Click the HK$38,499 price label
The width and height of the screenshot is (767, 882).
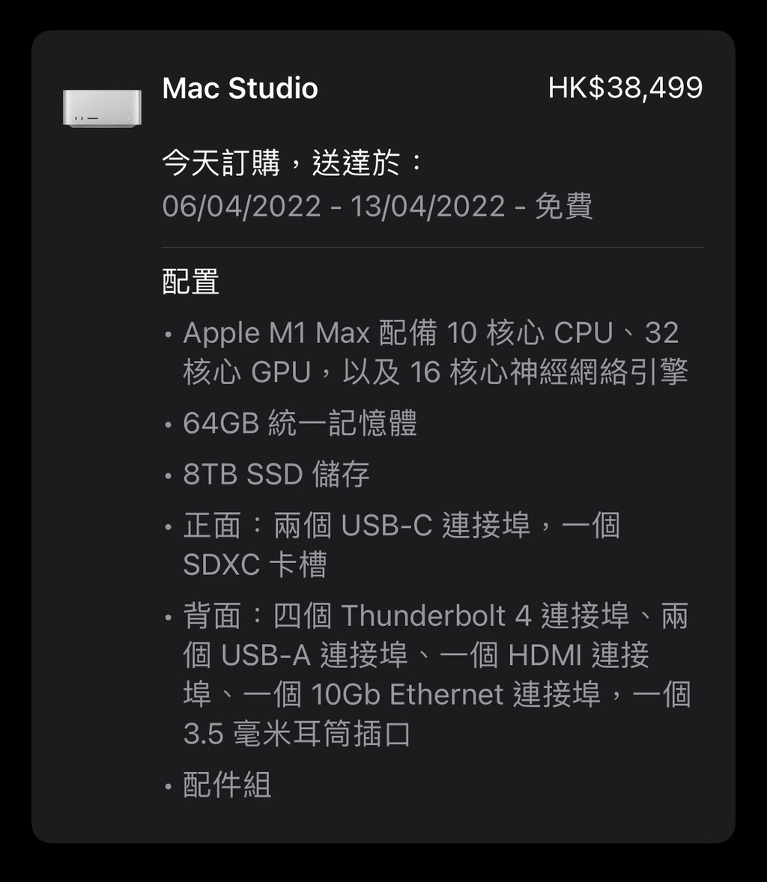coord(625,88)
